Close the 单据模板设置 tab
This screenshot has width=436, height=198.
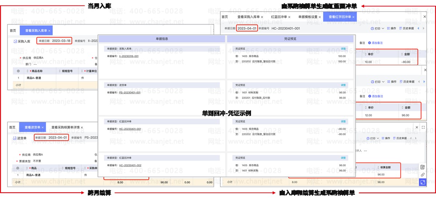click(320, 17)
